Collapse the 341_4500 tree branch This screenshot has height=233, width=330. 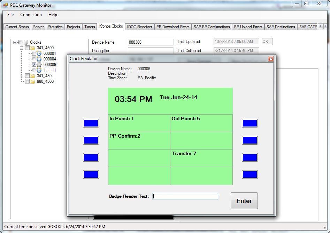coord(22,48)
